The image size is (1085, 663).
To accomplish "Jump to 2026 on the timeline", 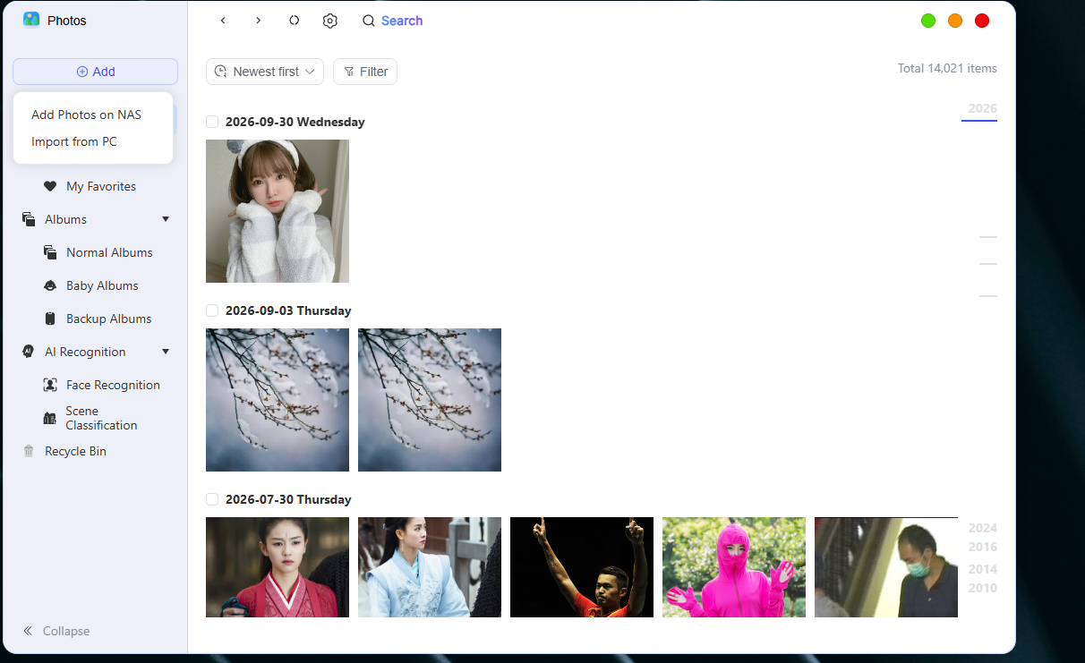I will tap(982, 108).
